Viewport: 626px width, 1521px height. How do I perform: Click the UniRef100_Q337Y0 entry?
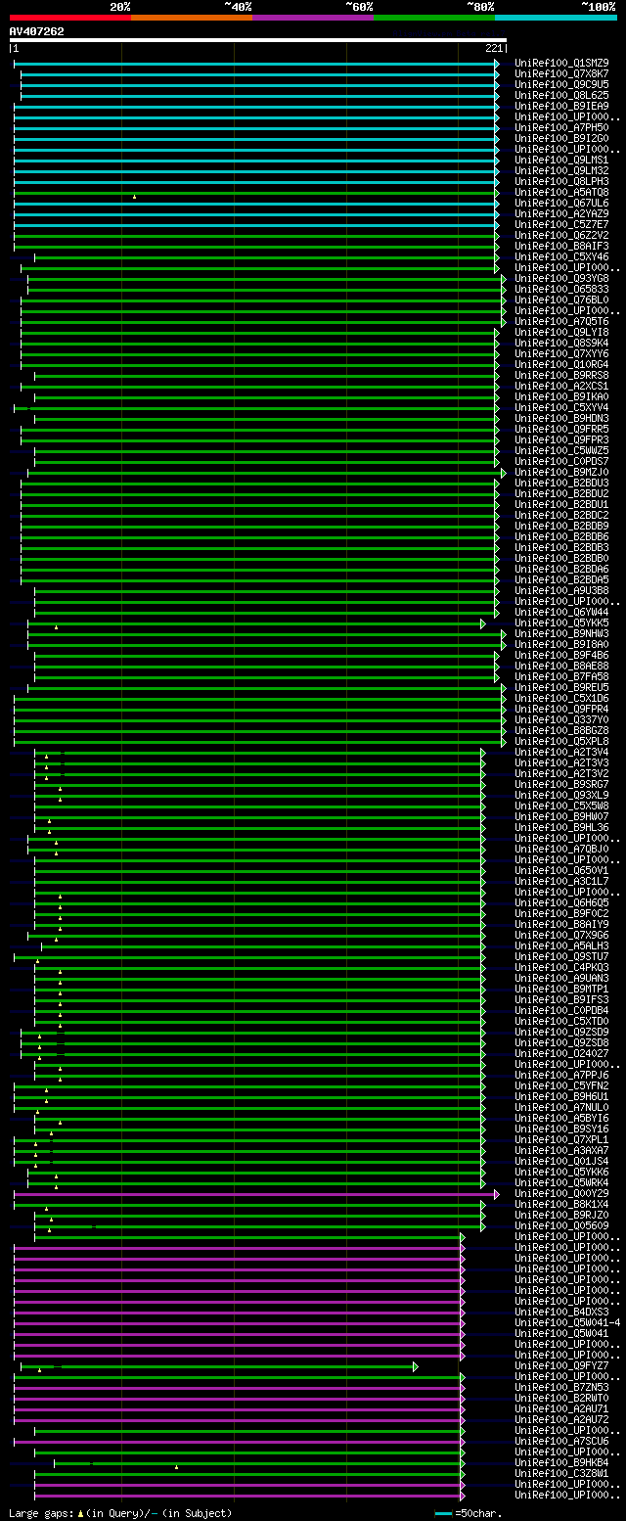point(562,720)
